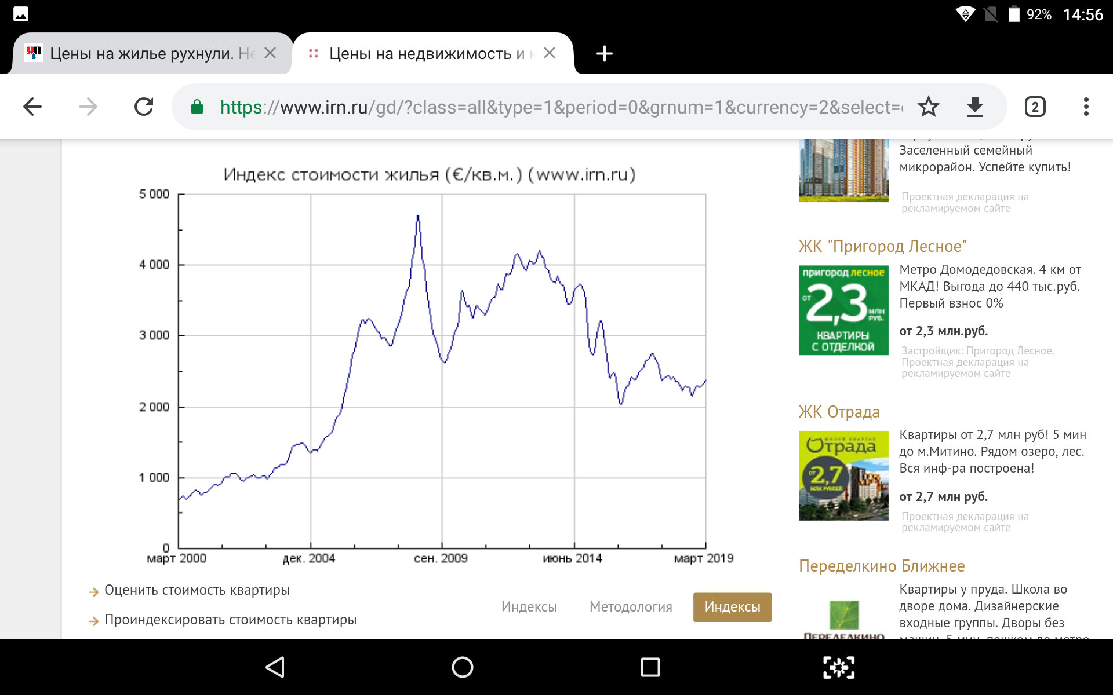Tap the Android back button

(x=275, y=667)
